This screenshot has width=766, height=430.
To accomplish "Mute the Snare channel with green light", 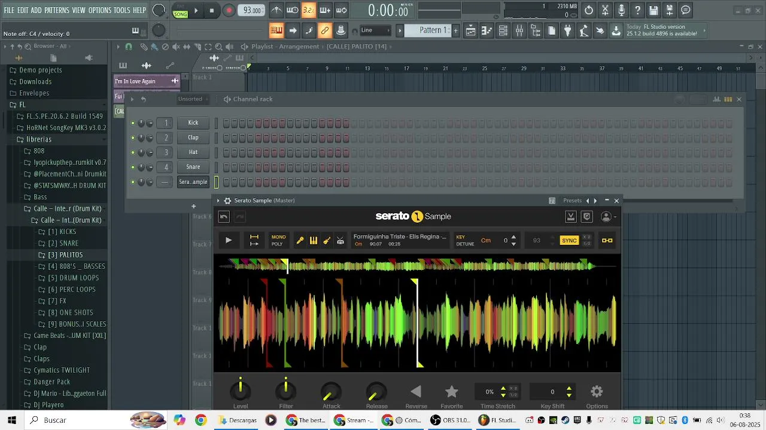I will pyautogui.click(x=133, y=167).
